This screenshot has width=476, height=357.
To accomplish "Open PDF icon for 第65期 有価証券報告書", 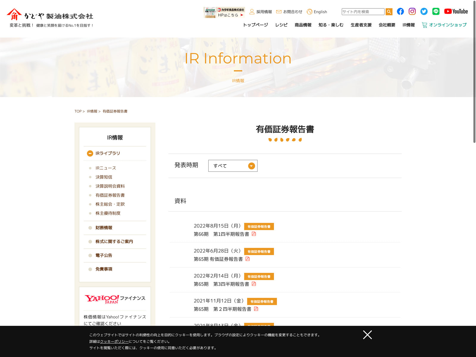I will pyautogui.click(x=248, y=259).
